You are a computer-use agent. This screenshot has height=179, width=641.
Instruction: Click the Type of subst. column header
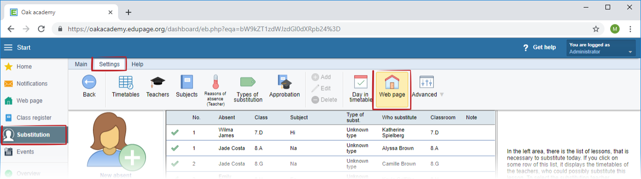(x=355, y=117)
